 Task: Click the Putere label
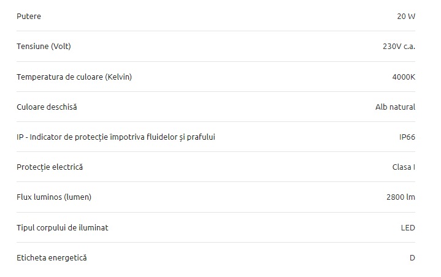coord(29,17)
